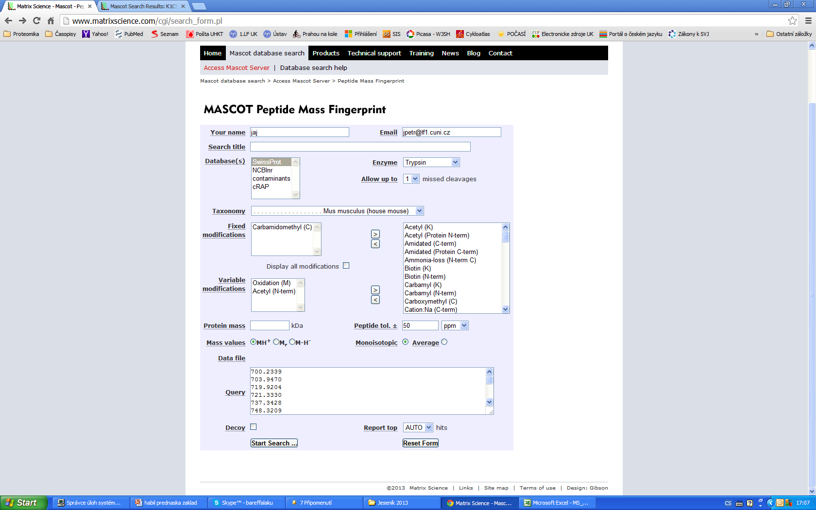Open the Report top AUTO dropdown

[x=418, y=427]
